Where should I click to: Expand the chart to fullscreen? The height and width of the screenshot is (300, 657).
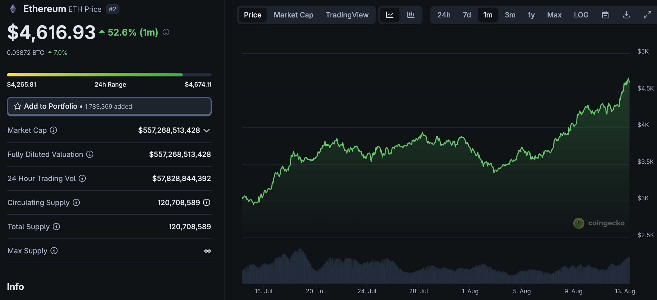647,15
